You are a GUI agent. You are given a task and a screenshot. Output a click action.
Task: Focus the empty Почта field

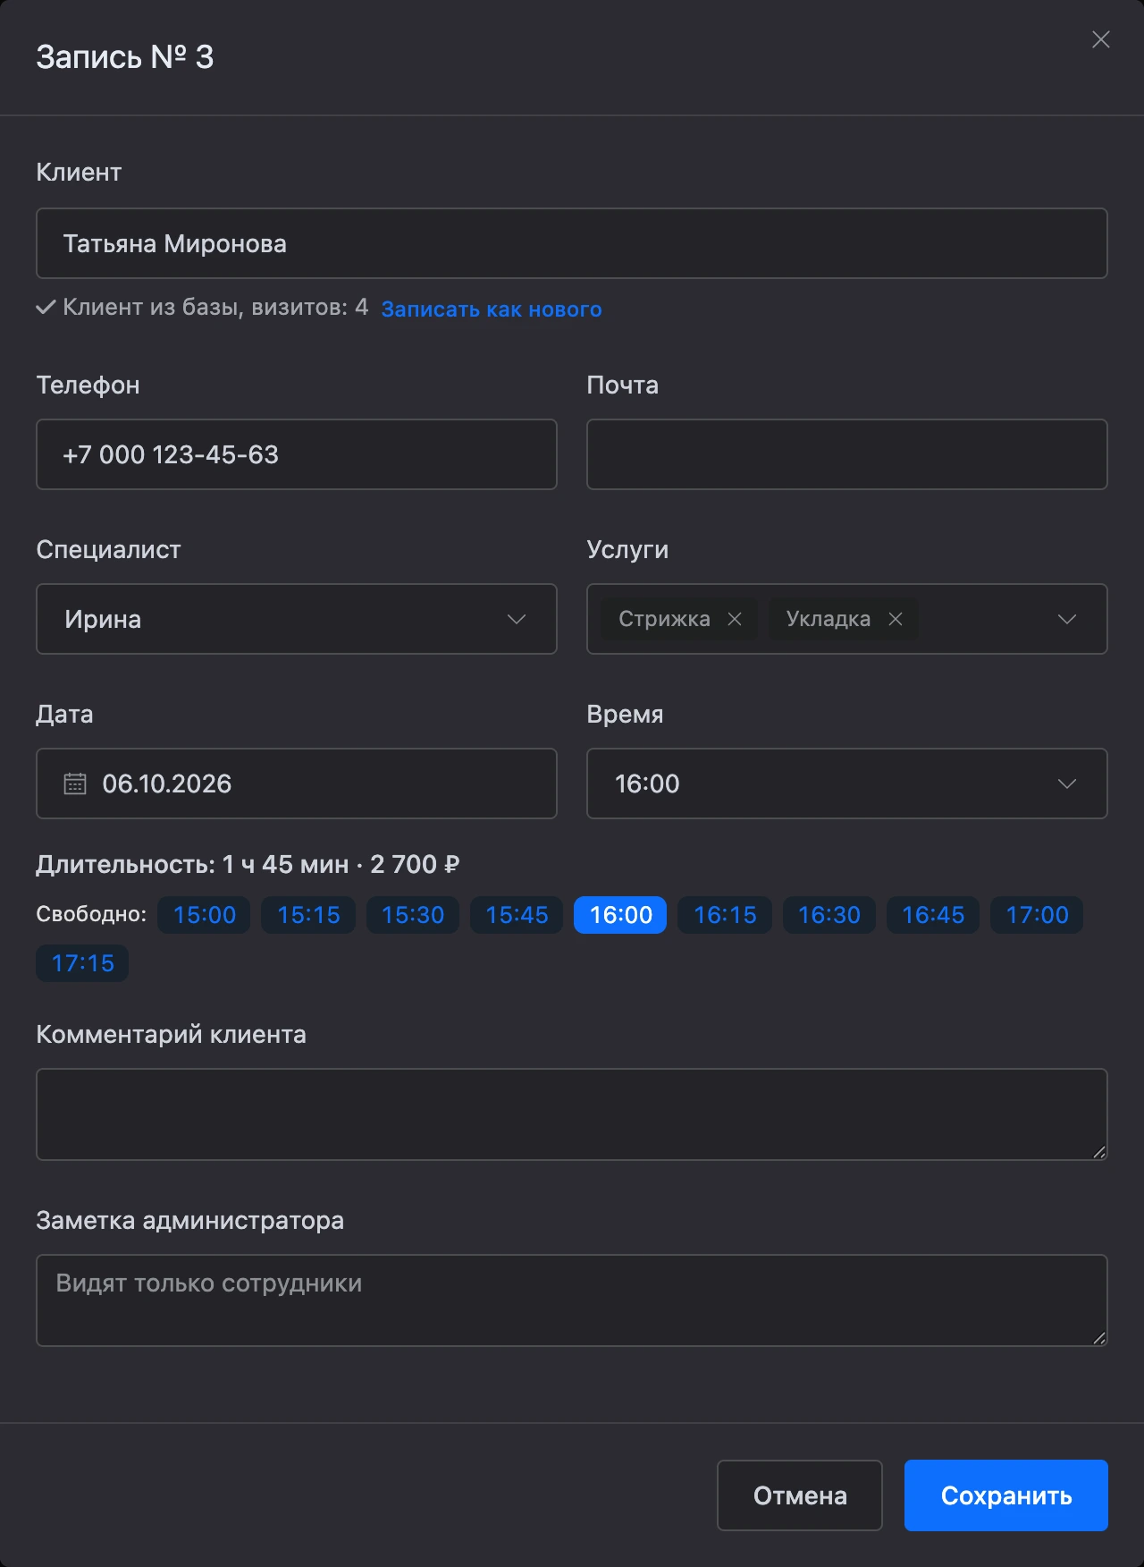pyautogui.click(x=847, y=454)
